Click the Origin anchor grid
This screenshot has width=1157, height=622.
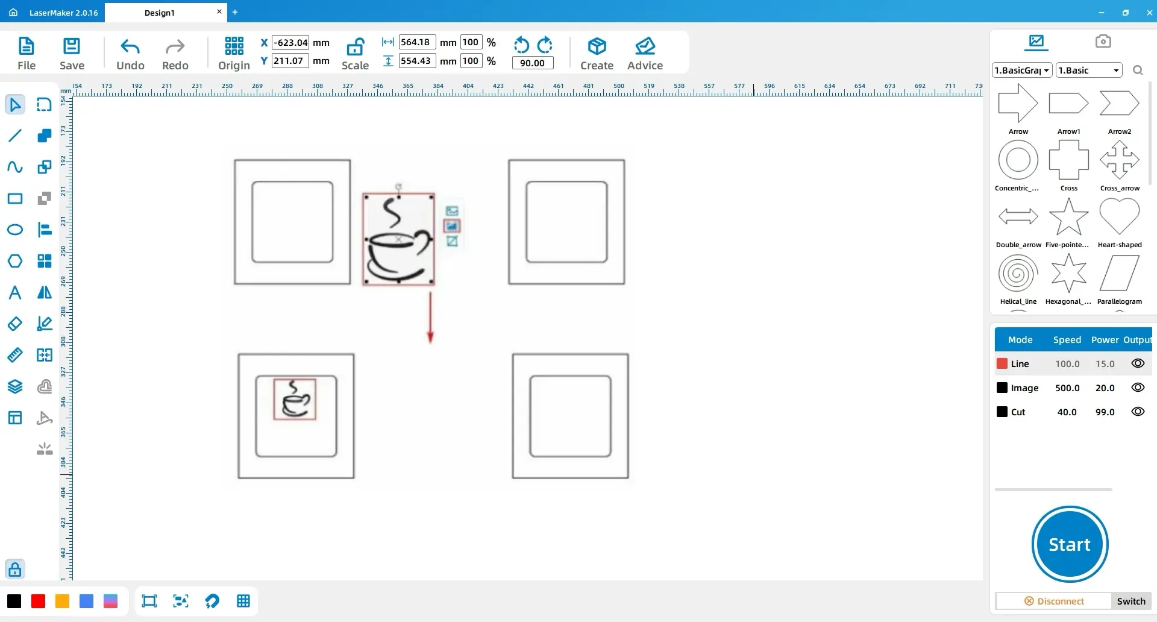pyautogui.click(x=234, y=54)
